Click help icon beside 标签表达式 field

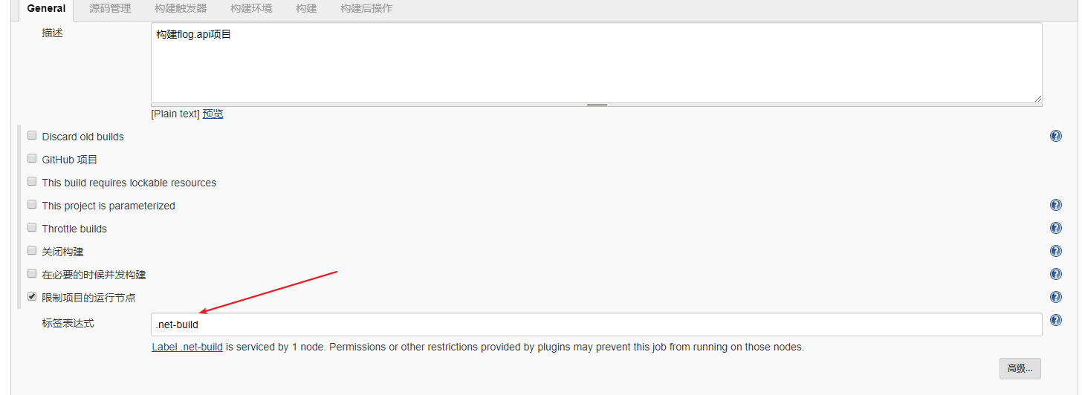click(x=1055, y=321)
